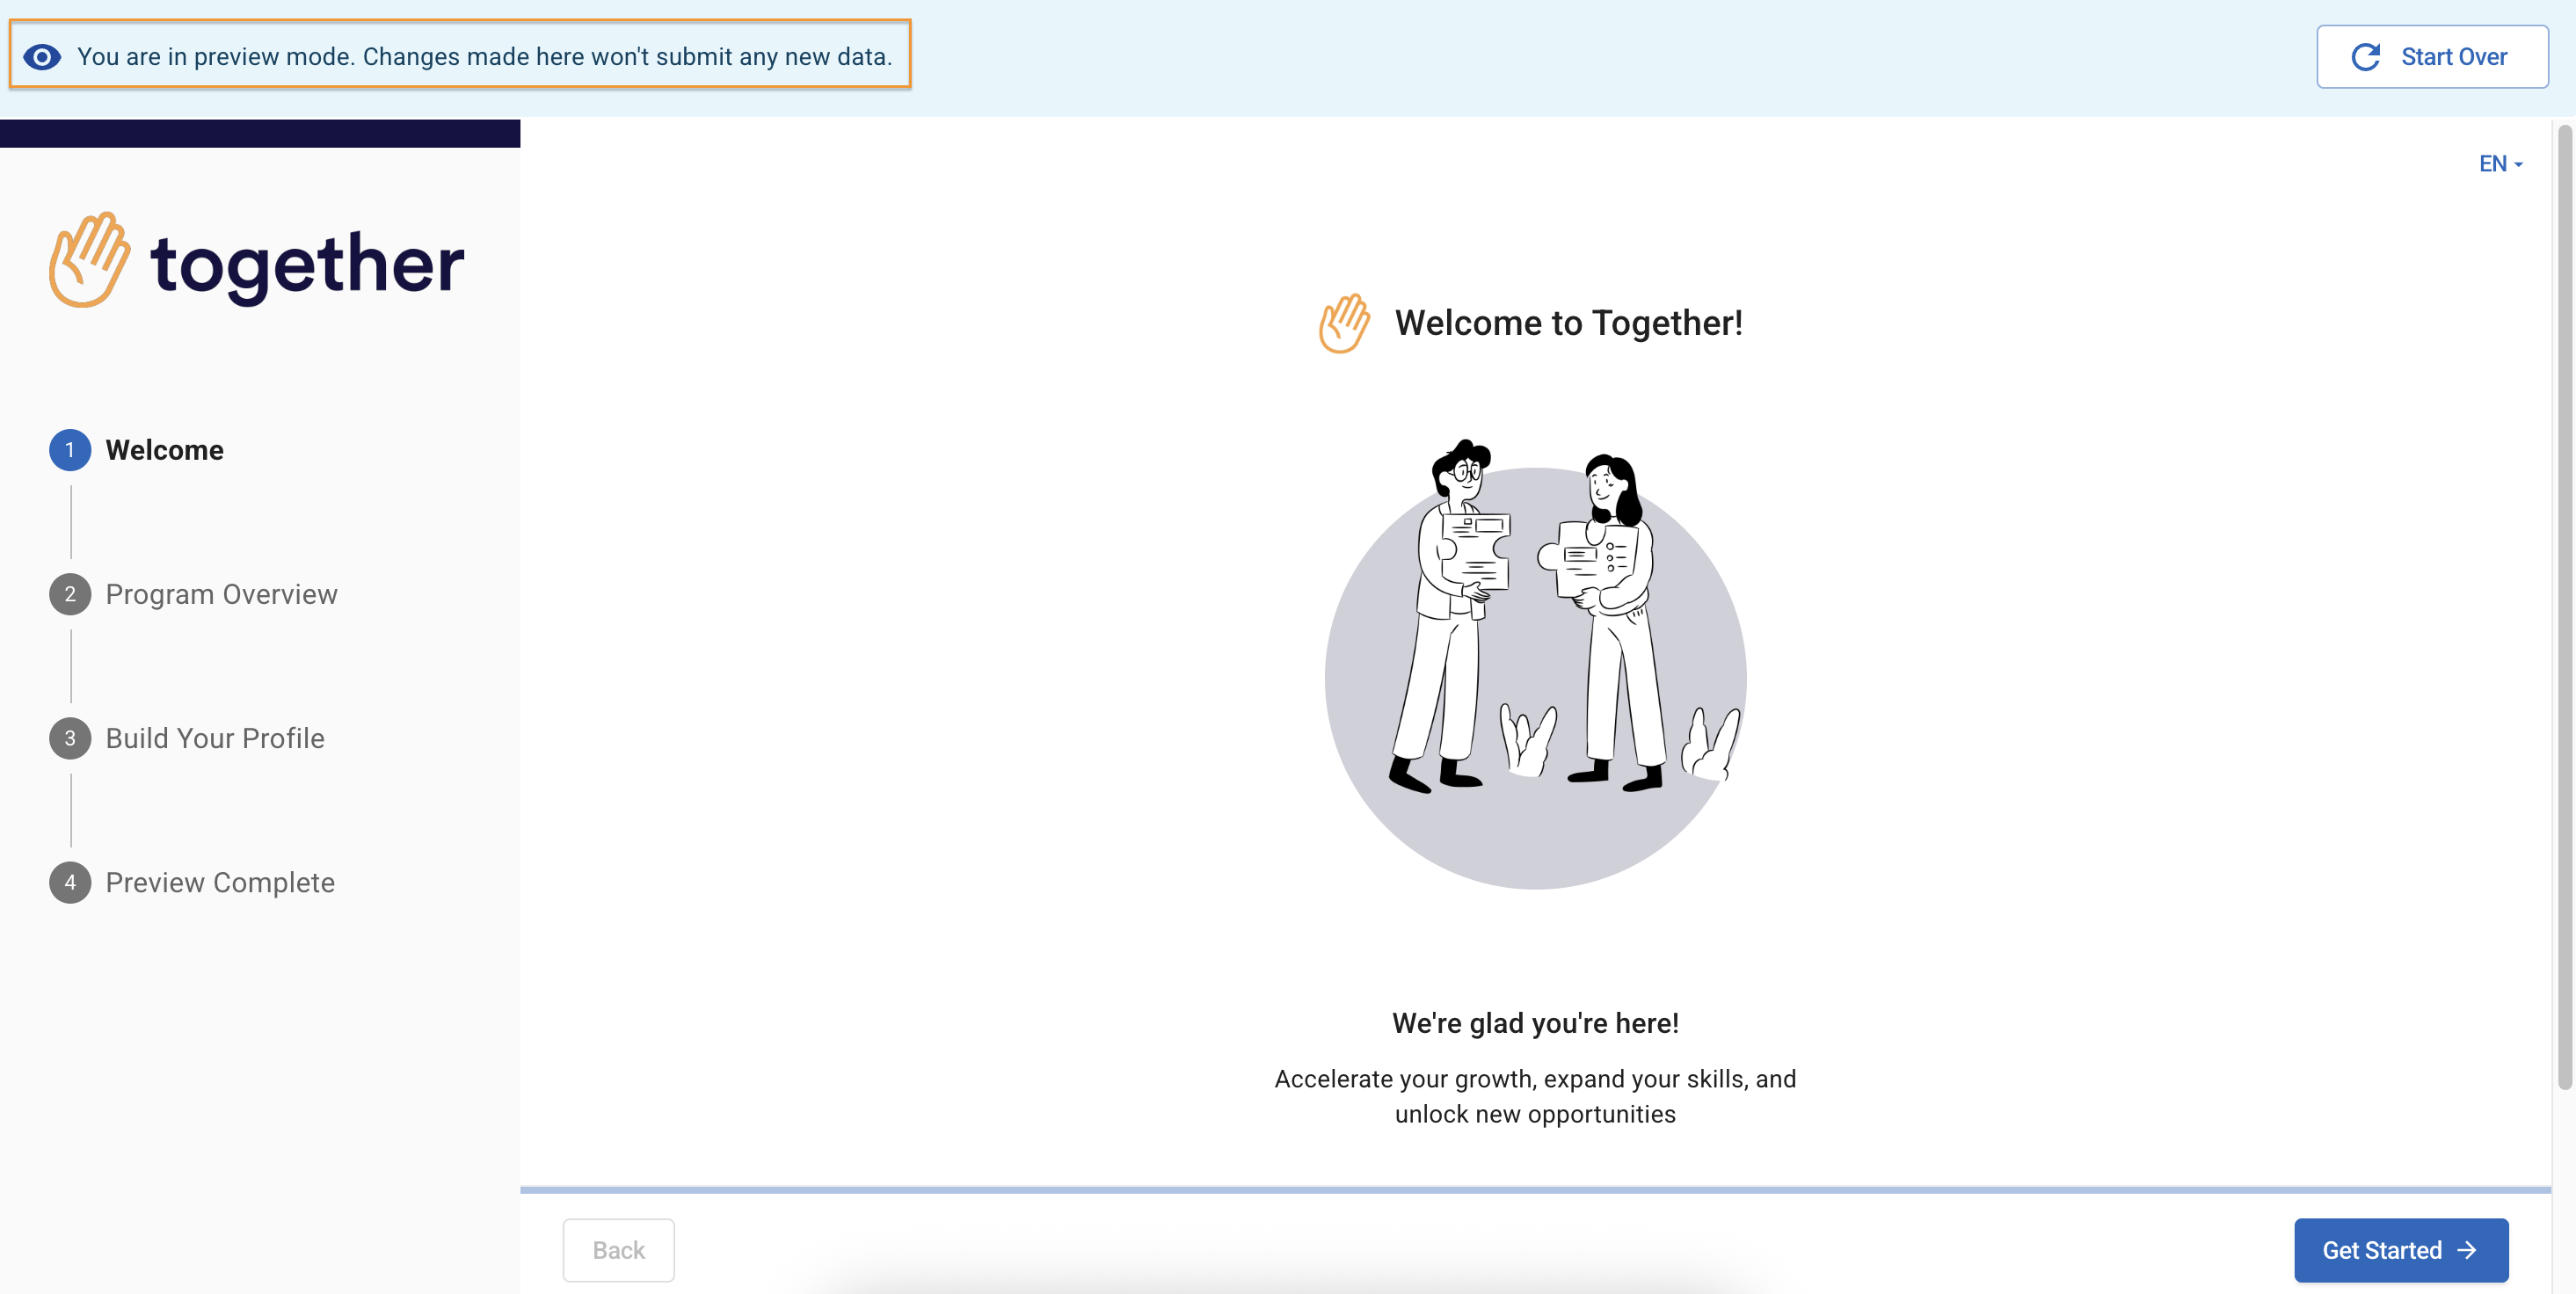Click the Together hand logo in sidebar
Image resolution: width=2576 pixels, height=1294 pixels.
89,260
